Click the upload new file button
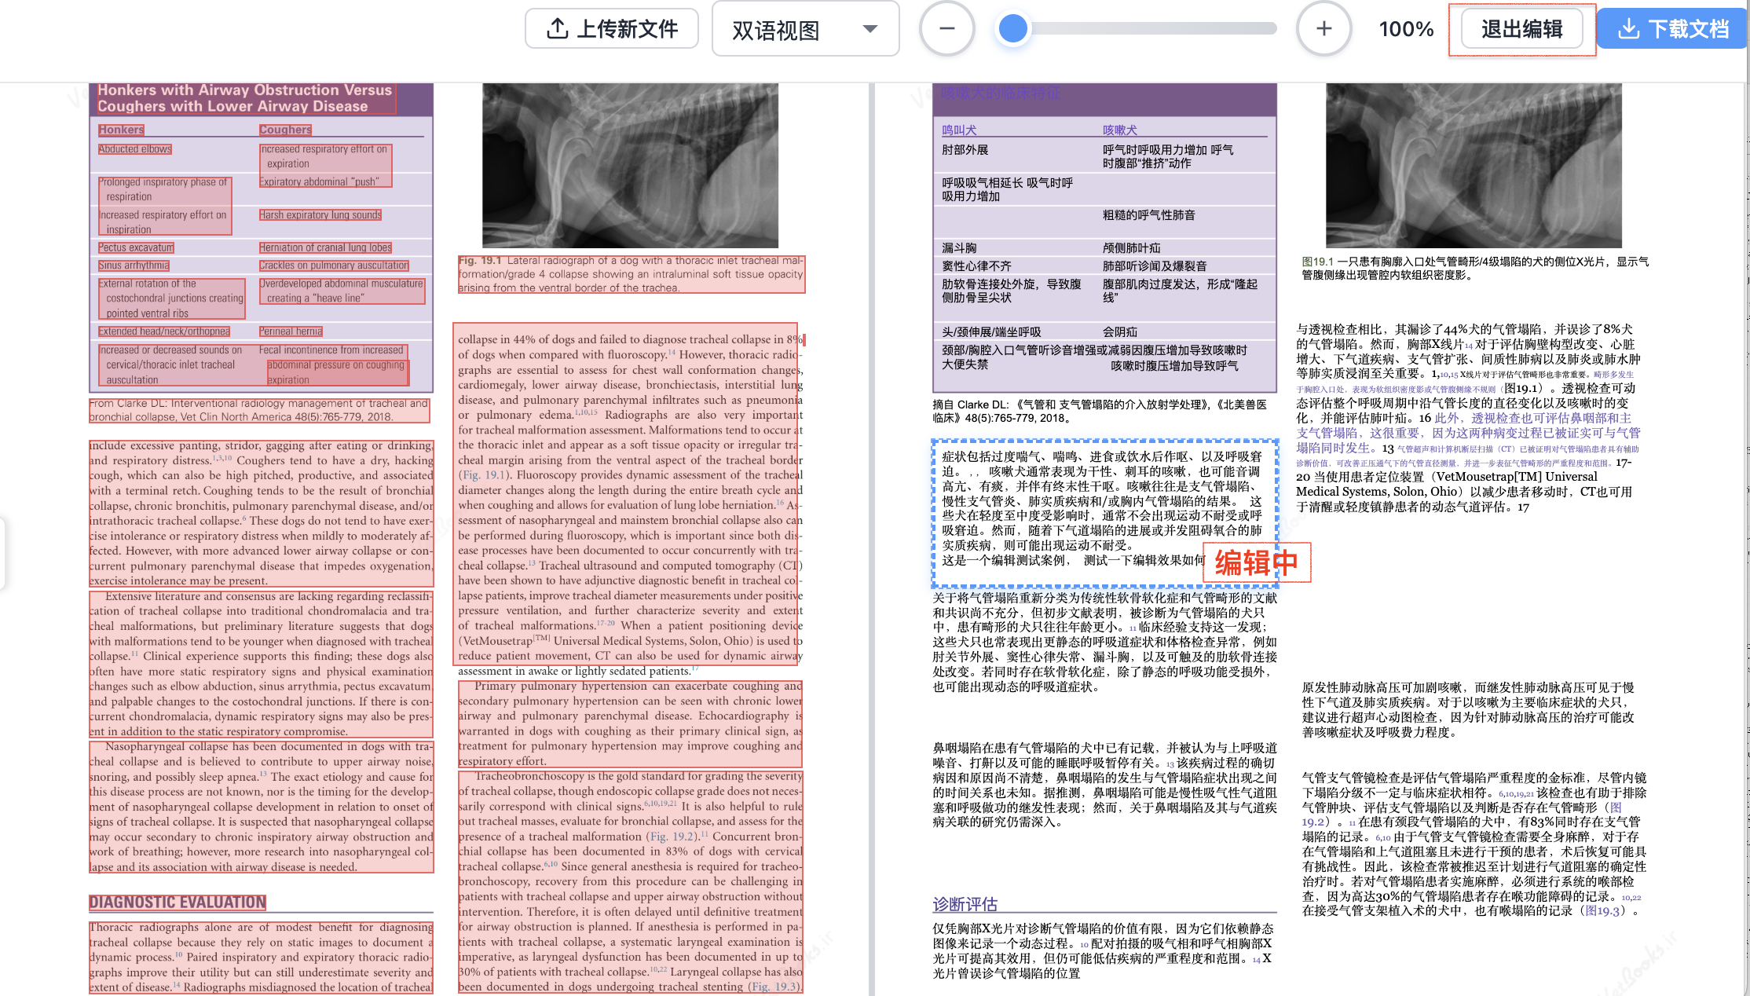The height and width of the screenshot is (996, 1750). point(611,29)
